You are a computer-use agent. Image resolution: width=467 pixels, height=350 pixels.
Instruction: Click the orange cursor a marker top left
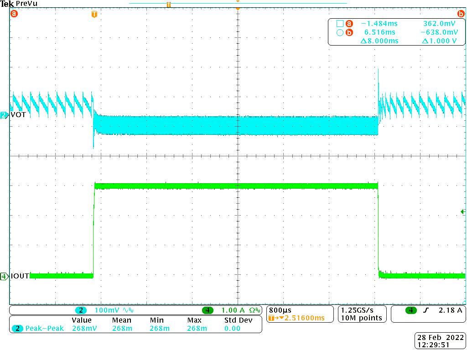[x=14, y=14]
